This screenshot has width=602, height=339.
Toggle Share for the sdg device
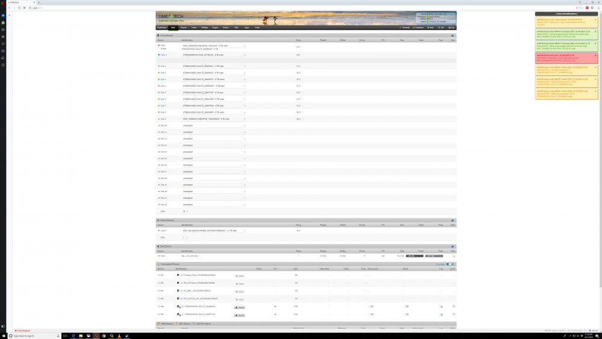(406, 306)
